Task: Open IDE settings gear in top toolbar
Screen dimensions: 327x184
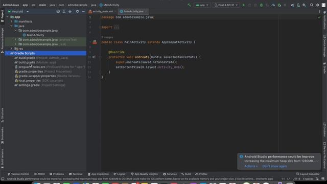Action: [318, 5]
